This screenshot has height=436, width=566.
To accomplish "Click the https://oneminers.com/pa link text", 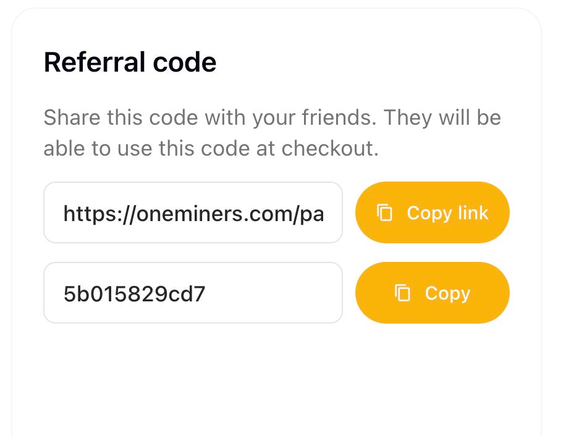I will (193, 214).
